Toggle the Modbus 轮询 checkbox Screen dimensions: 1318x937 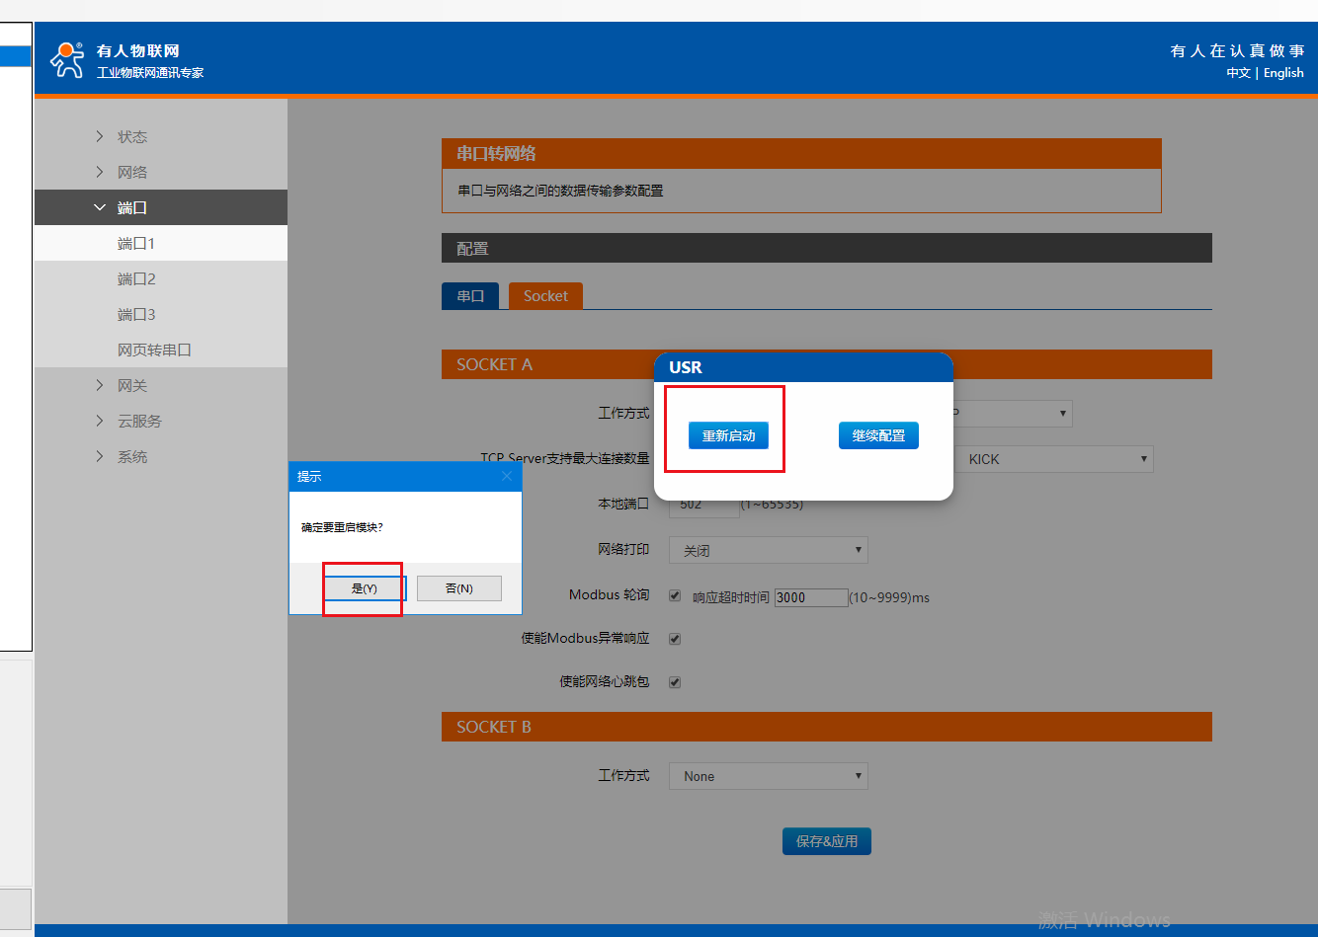click(675, 595)
